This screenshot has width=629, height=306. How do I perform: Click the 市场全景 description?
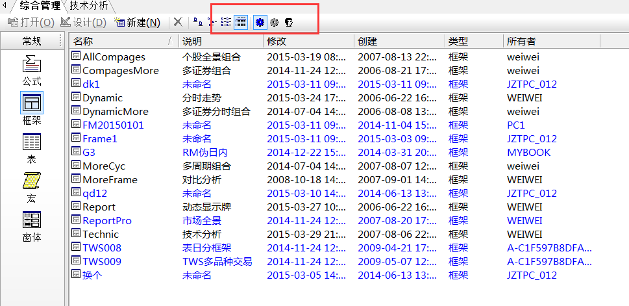202,220
